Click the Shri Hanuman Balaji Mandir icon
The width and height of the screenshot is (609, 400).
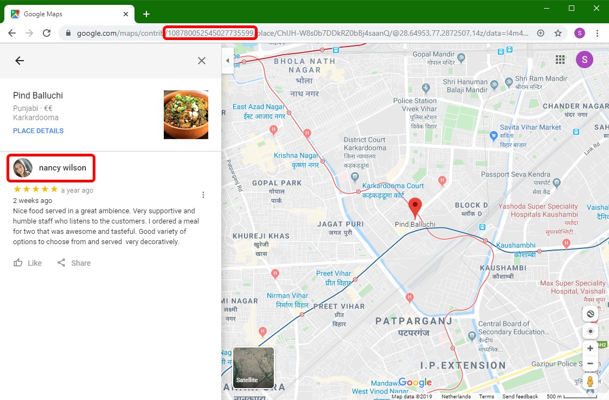point(494,84)
